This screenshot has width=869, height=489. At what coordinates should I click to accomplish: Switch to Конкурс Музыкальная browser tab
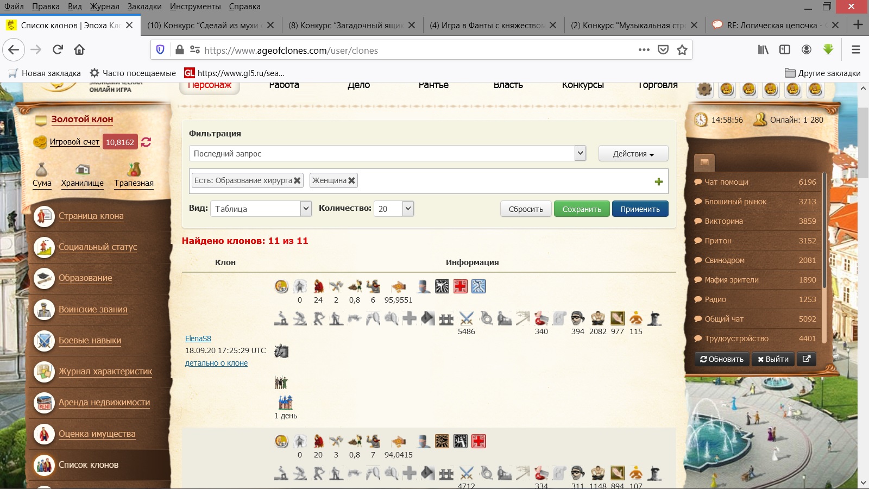pyautogui.click(x=635, y=25)
